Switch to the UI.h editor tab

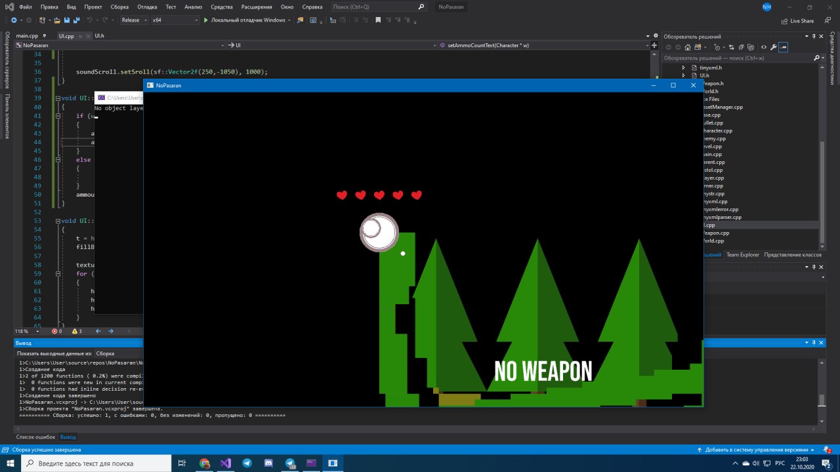coord(99,36)
